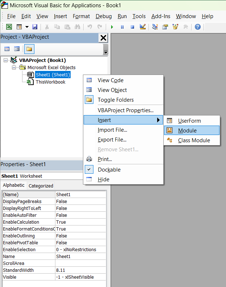Click Copy toolbar icon

pos(57,27)
